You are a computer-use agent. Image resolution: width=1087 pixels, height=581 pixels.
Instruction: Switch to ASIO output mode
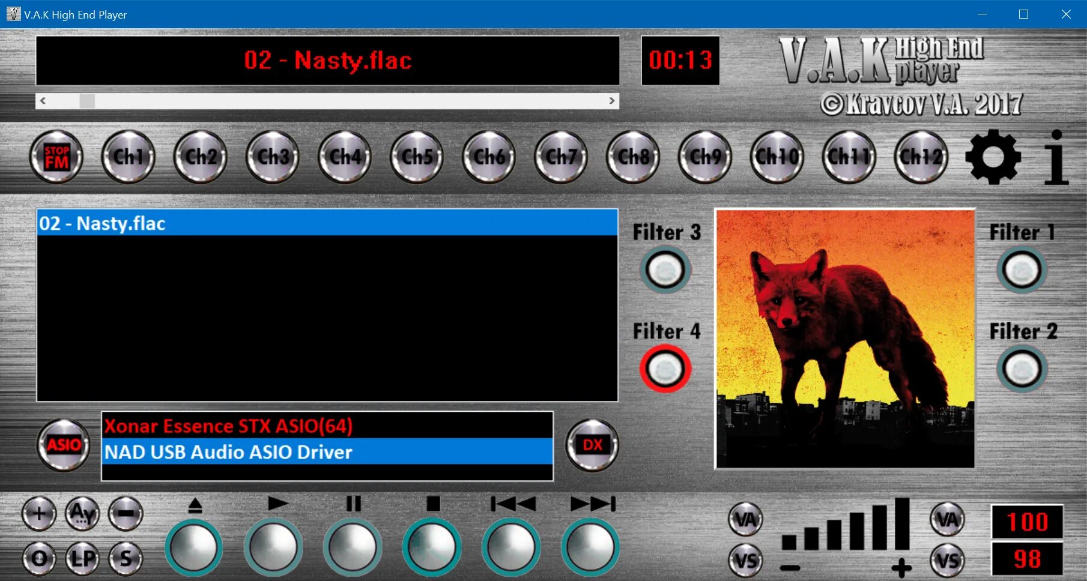tap(64, 445)
